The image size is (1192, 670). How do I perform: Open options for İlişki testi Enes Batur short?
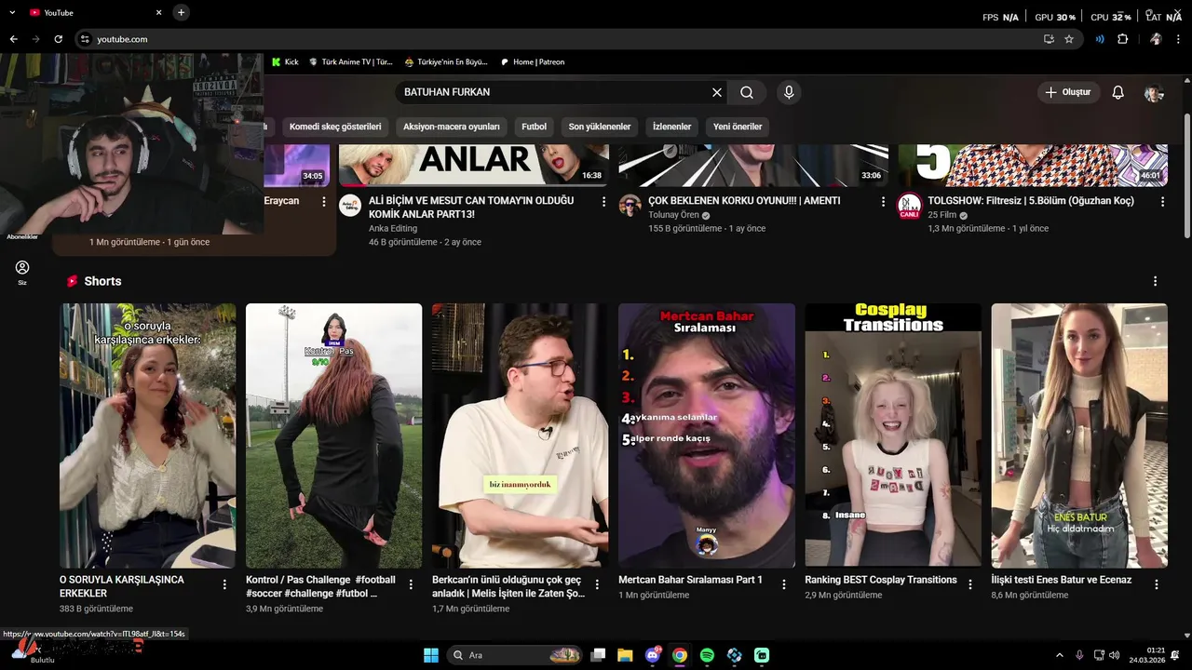[x=1157, y=584]
